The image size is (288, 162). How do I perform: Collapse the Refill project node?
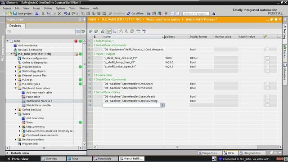coord(8,41)
